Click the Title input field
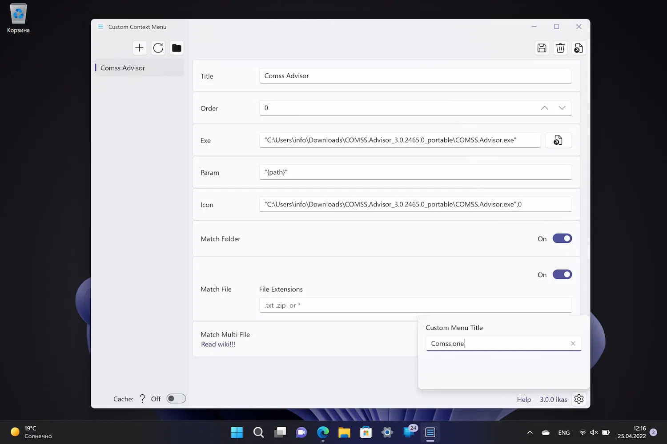Viewport: 667px width, 444px height. pyautogui.click(x=415, y=76)
